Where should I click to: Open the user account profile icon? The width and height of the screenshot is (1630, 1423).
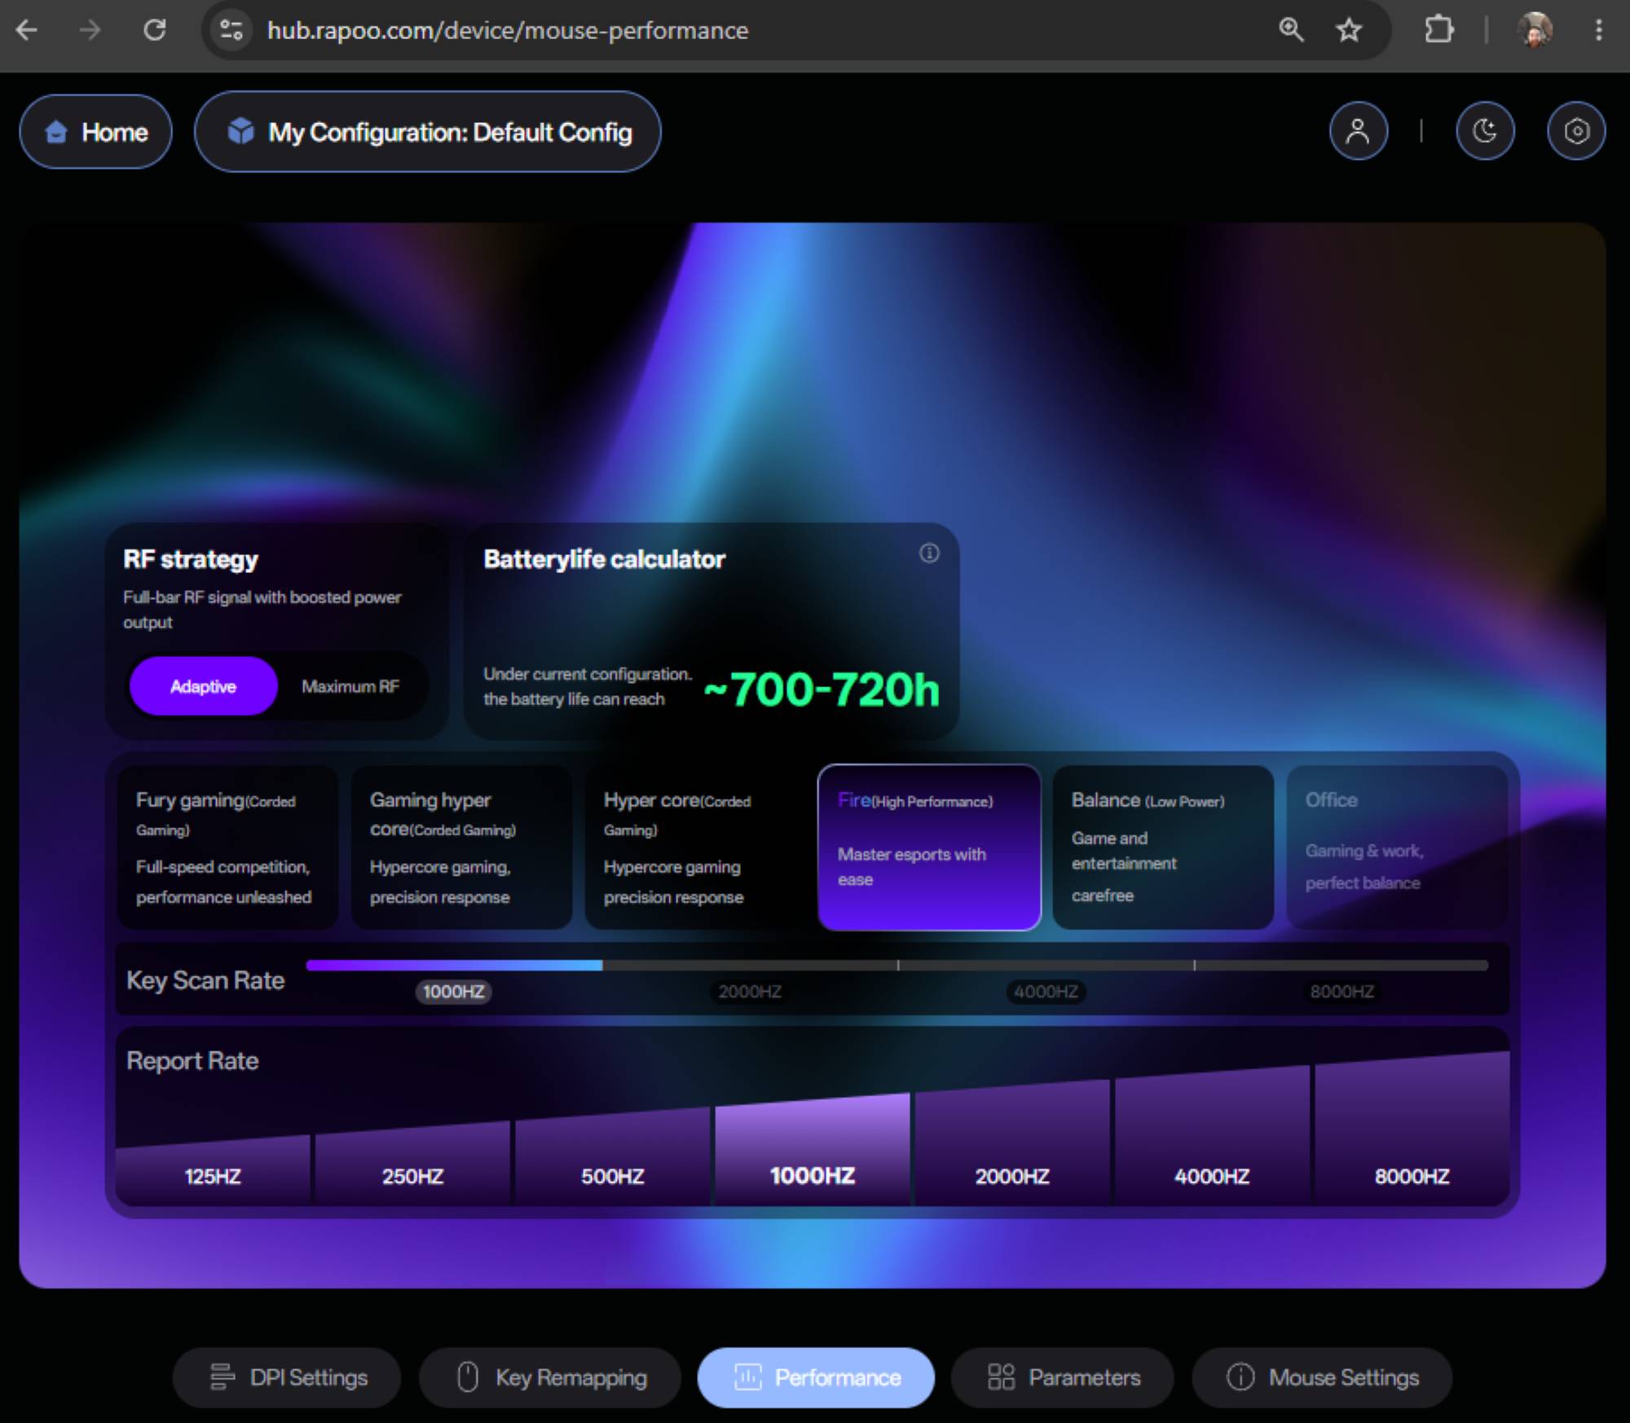tap(1358, 131)
